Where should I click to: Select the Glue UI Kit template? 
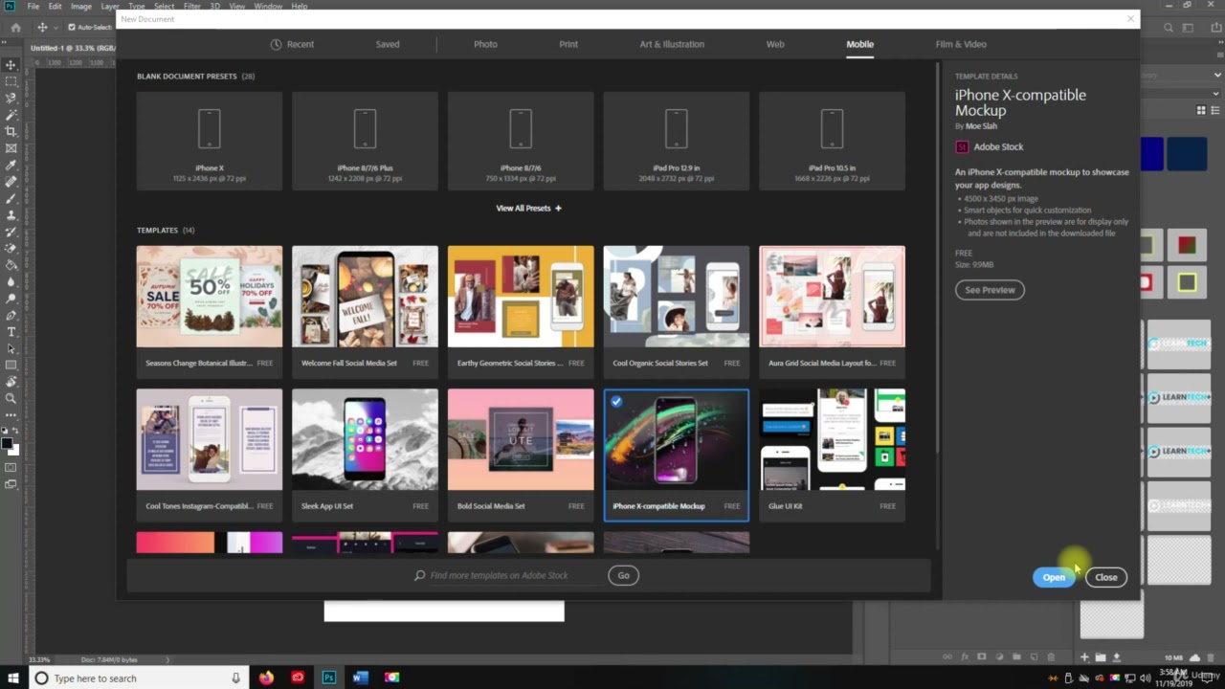pos(832,455)
